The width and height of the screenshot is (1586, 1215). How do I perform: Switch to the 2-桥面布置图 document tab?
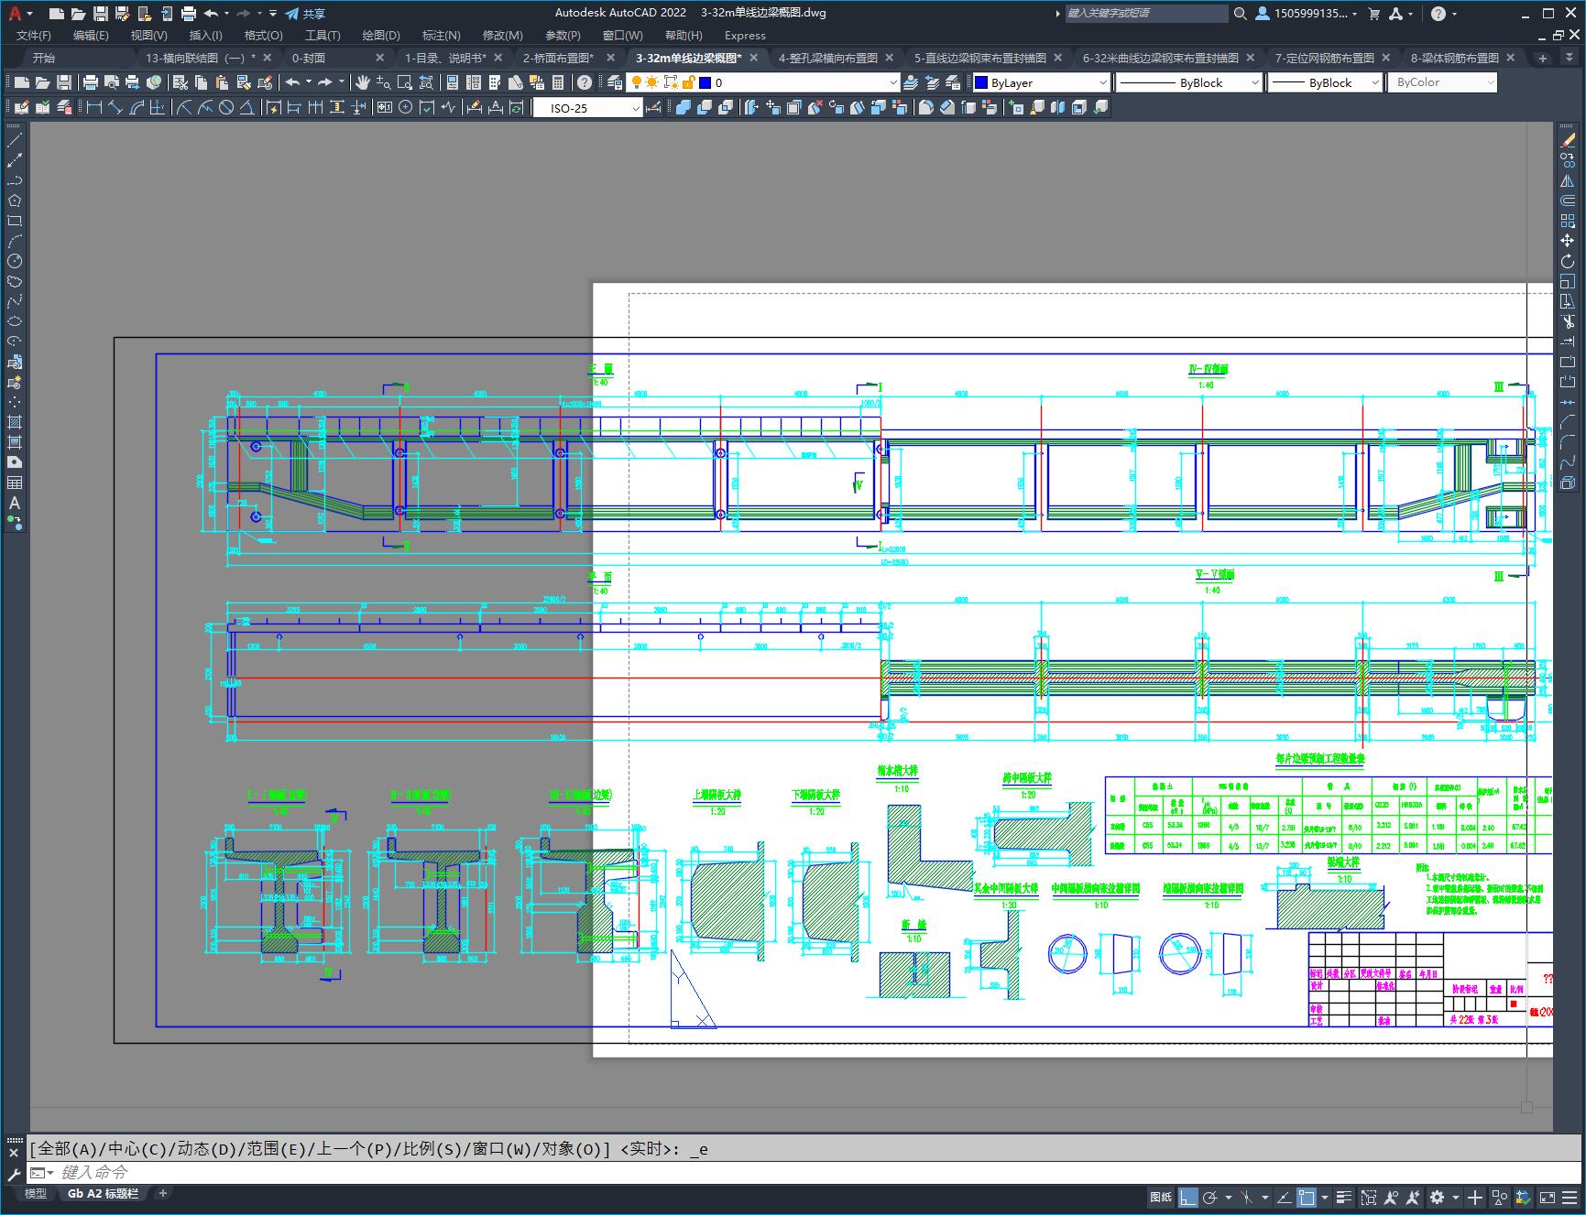[x=558, y=58]
